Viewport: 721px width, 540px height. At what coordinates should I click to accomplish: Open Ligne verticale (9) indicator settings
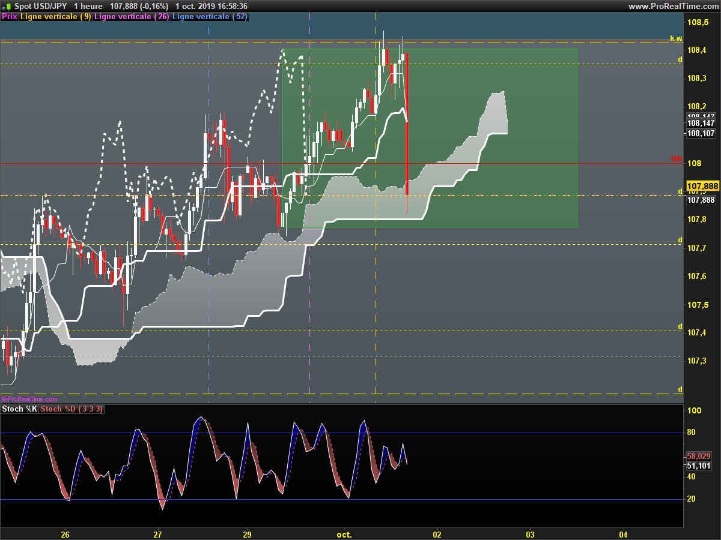(x=56, y=17)
